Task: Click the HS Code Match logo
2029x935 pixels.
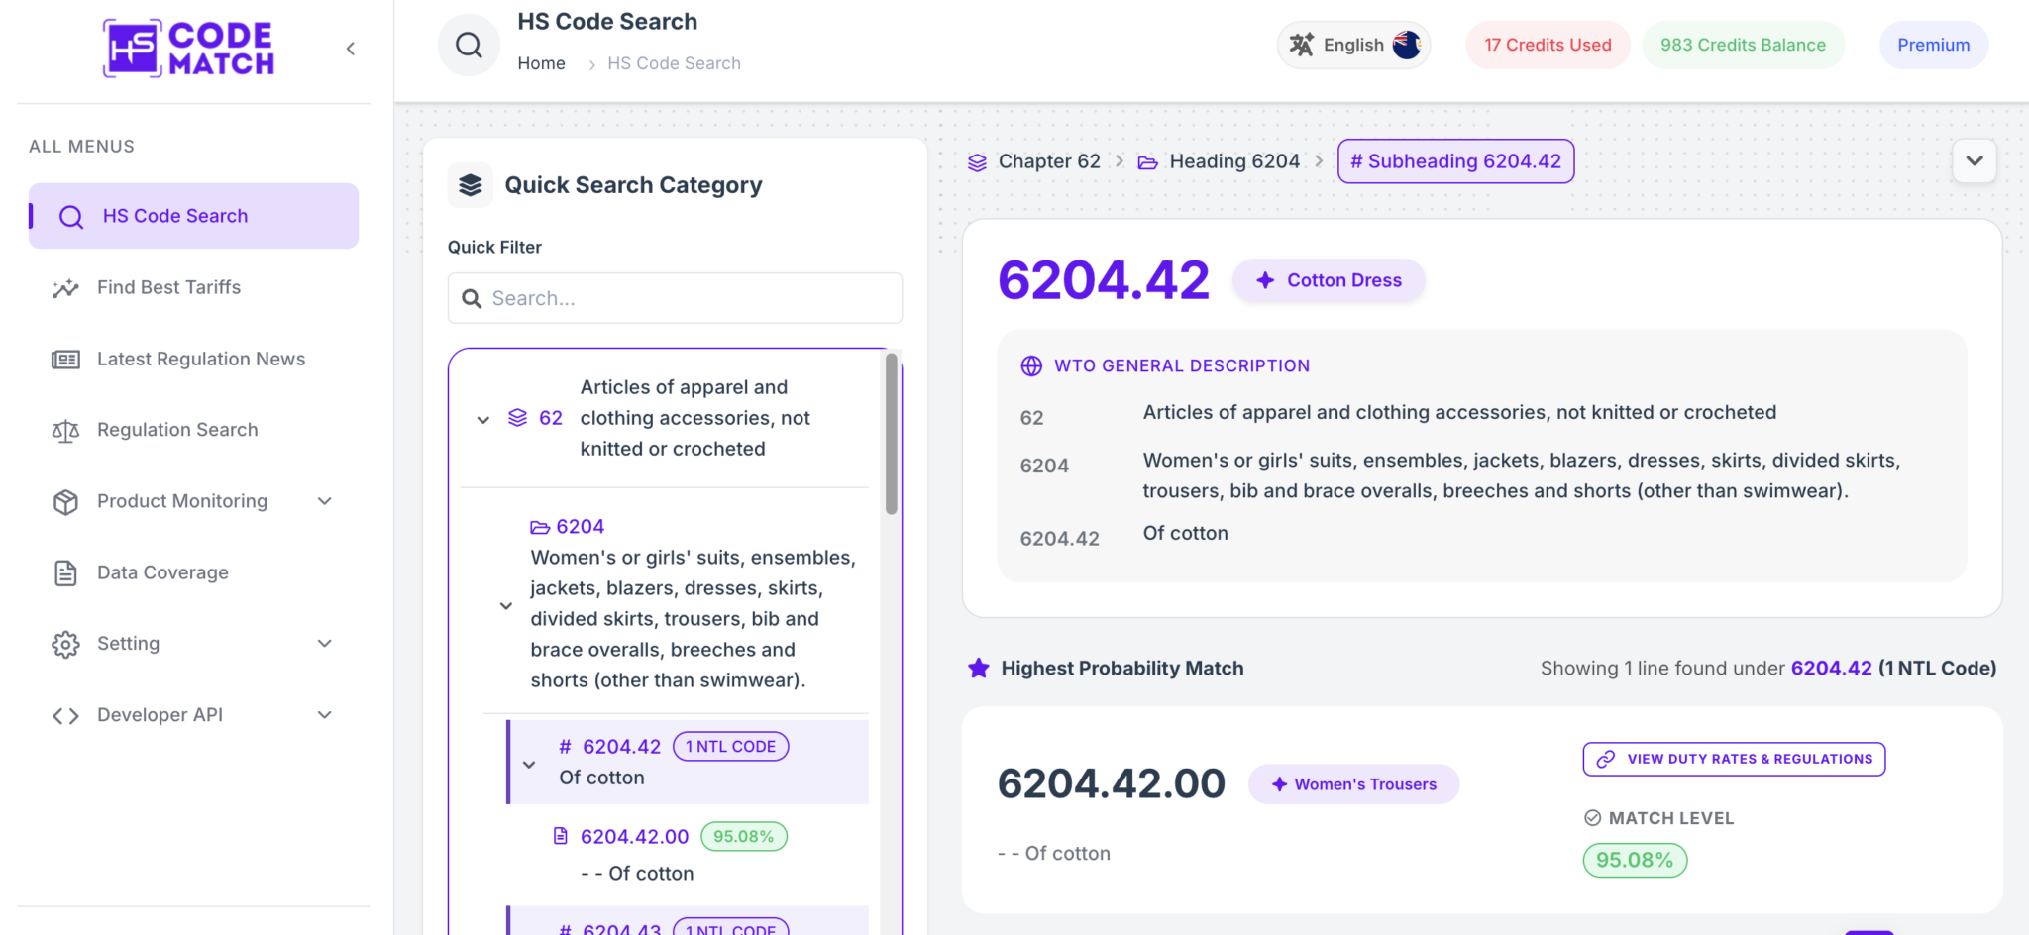Action: click(x=188, y=49)
